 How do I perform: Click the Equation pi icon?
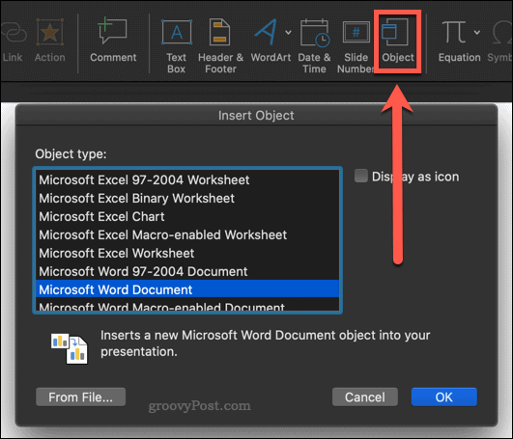coord(454,32)
